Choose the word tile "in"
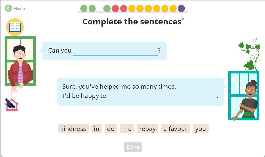This screenshot has height=157, width=265. (97, 129)
